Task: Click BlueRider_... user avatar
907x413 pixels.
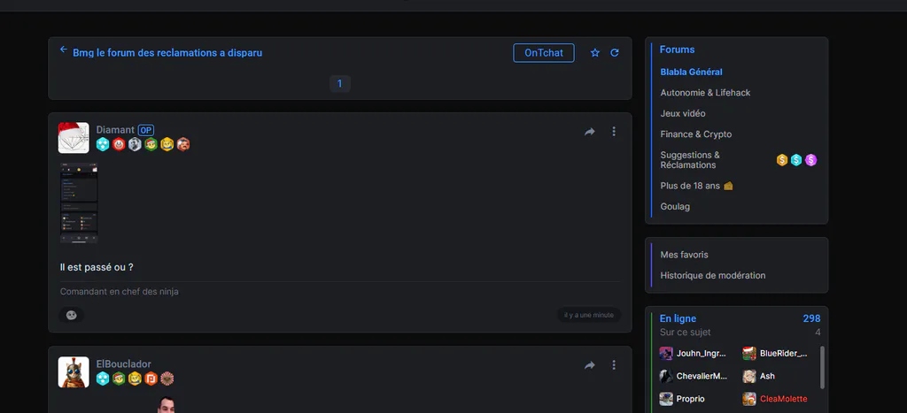Action: [749, 354]
